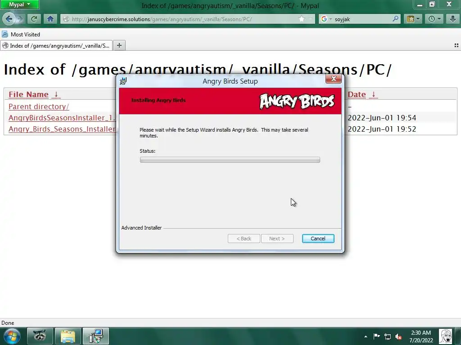The image size is (461, 345).
Task: Close the Angry Birds Setup dialog
Action: point(334,79)
